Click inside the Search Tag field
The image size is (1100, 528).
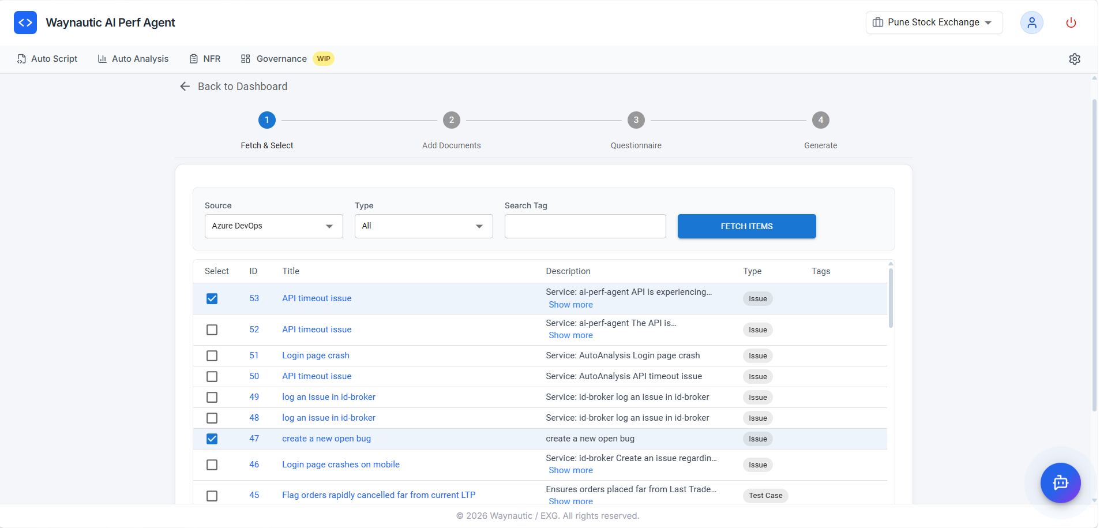584,226
